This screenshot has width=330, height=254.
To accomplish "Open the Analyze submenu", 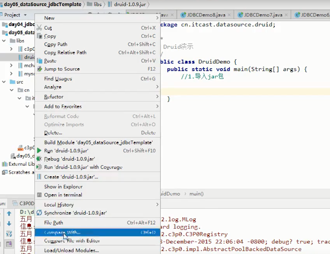I will click(x=97, y=87).
